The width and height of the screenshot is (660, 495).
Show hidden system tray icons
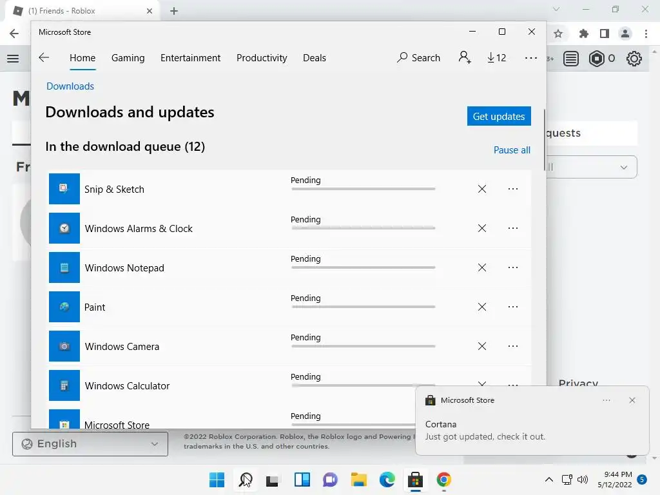549,480
